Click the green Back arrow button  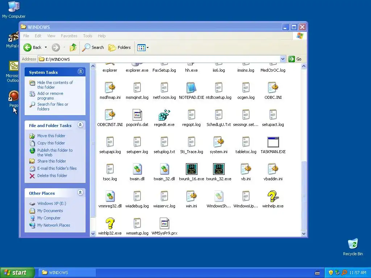pyautogui.click(x=28, y=47)
